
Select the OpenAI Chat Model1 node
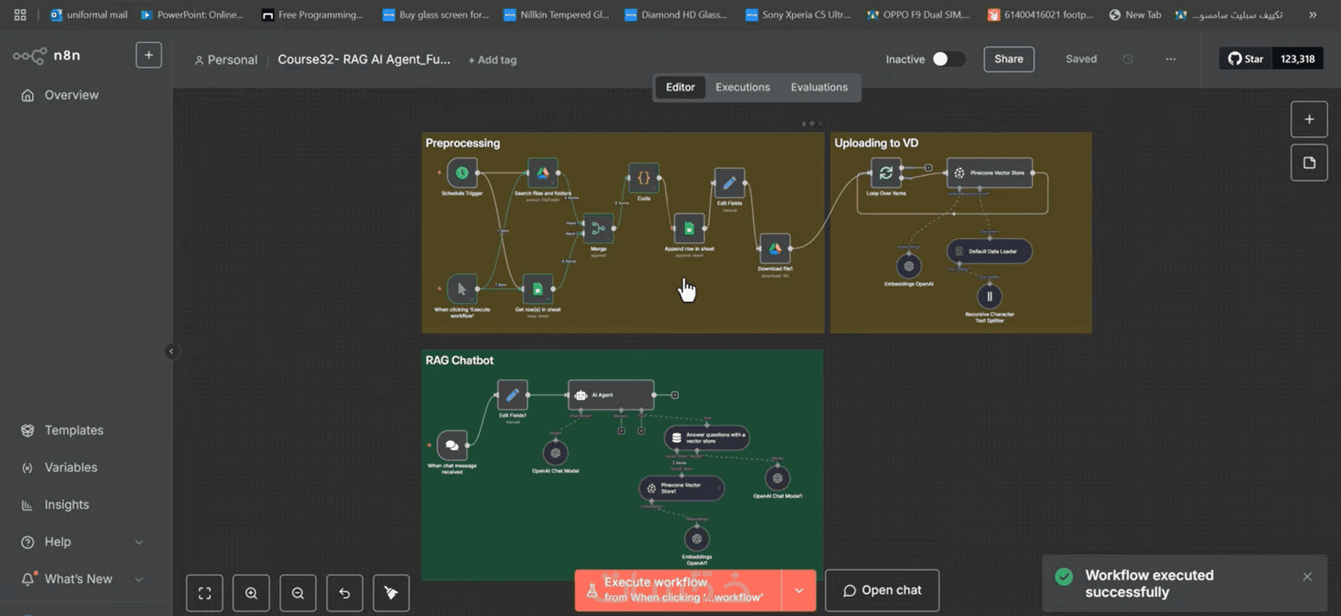777,478
